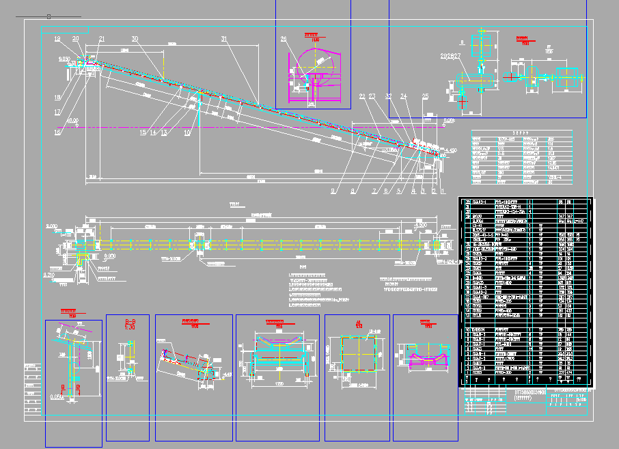619x449 pixels.
Task: Select the black parts list table
Action: tap(526, 292)
